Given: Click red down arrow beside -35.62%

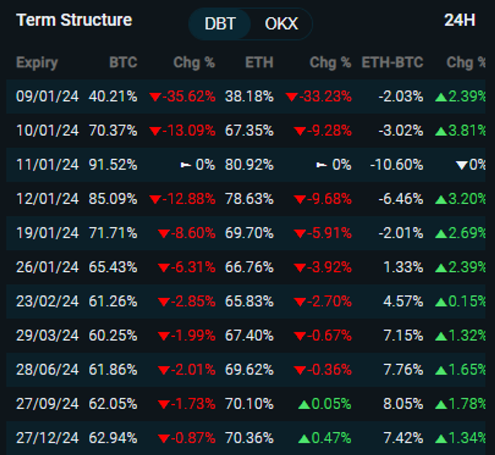Looking at the screenshot, I should point(155,97).
